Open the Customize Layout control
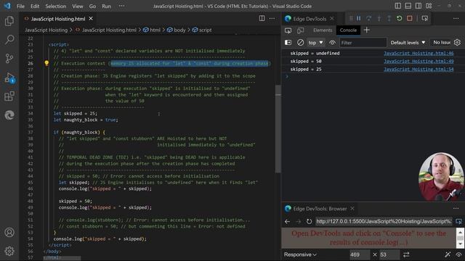Viewport: 465px width, 261px height. (x=429, y=6)
